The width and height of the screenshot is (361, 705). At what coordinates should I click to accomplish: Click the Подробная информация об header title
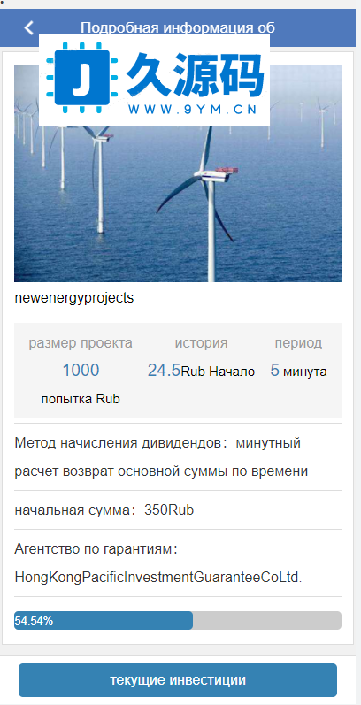coord(178,28)
